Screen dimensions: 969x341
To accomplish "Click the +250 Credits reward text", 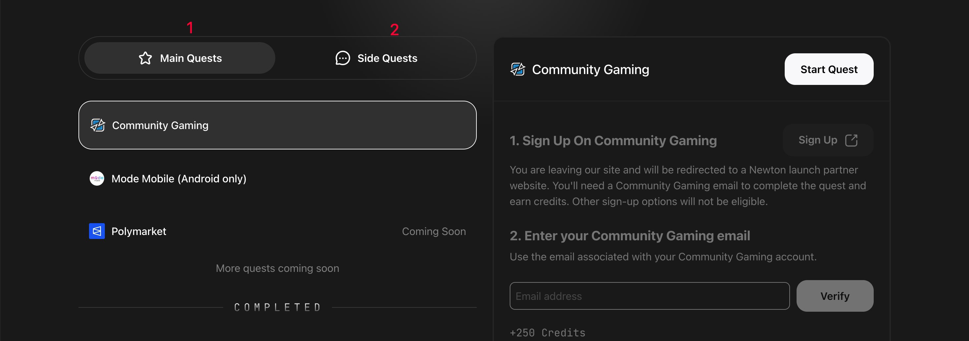I will point(547,333).
